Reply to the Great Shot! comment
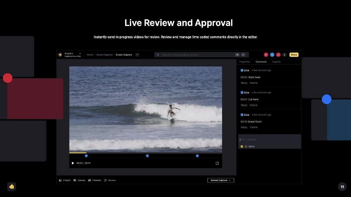This screenshot has width=351, height=197. point(244,127)
